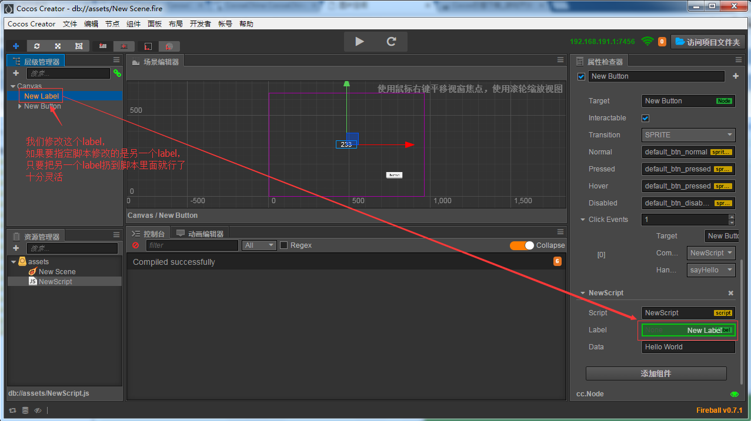The height and width of the screenshot is (421, 751).
Task: Click the Pressed sprite default_btn_pressed field
Action: pyautogui.click(x=689, y=169)
